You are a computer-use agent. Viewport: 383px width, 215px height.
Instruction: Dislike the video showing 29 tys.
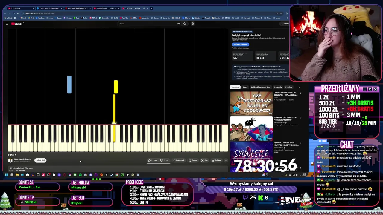click(165, 160)
